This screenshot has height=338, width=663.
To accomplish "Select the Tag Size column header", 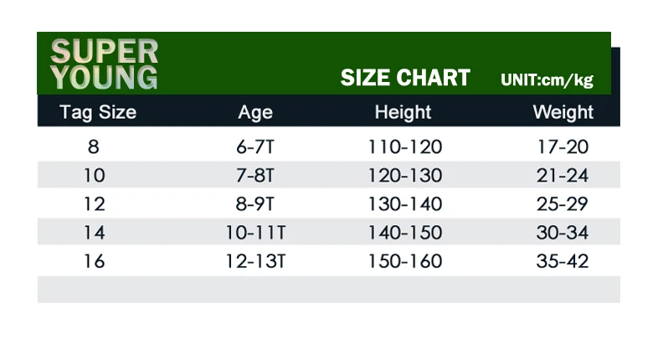I will pyautogui.click(x=98, y=112).
